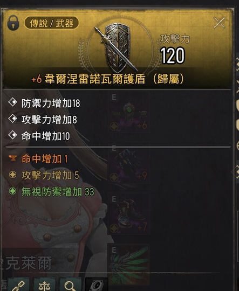
Task: Select the equipped +9 dark gloves slot
Action: (128, 163)
